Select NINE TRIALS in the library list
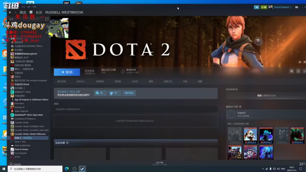The height and width of the screenshot is (172, 306). point(28,46)
